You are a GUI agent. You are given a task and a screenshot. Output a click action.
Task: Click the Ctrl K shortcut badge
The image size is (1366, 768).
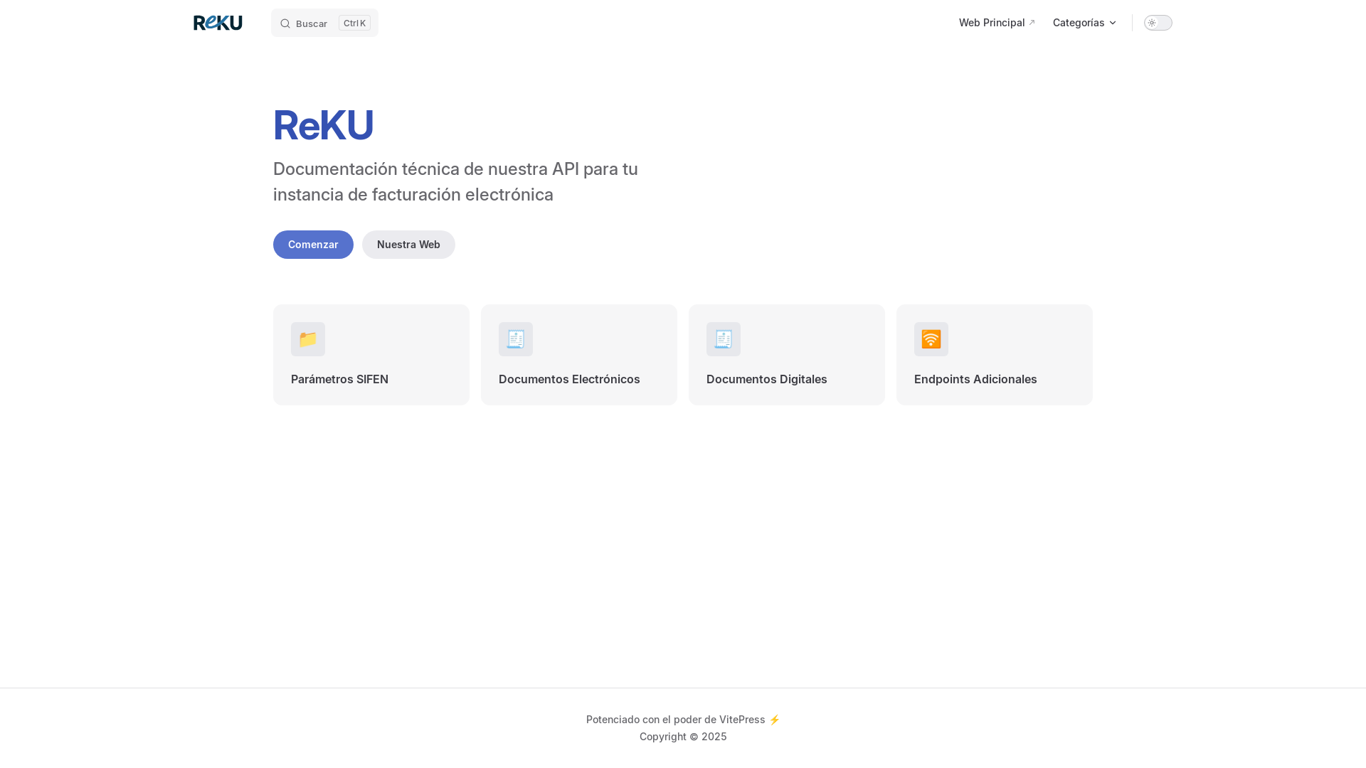coord(354,23)
